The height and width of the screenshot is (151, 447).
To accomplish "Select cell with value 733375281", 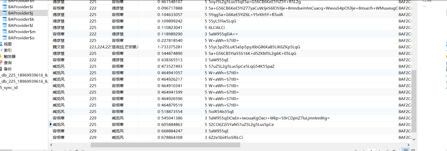I will (x=172, y=47).
